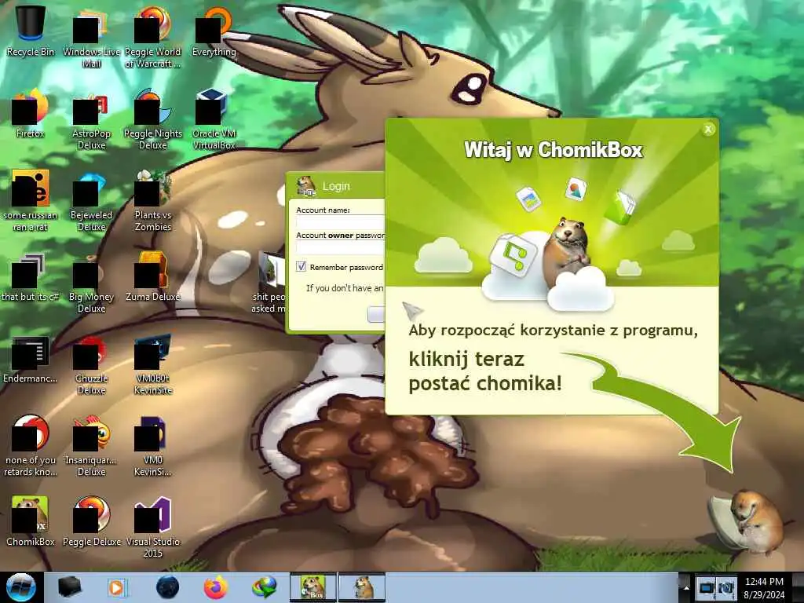Open the media player taskbar icon
The width and height of the screenshot is (804, 603).
point(118,587)
